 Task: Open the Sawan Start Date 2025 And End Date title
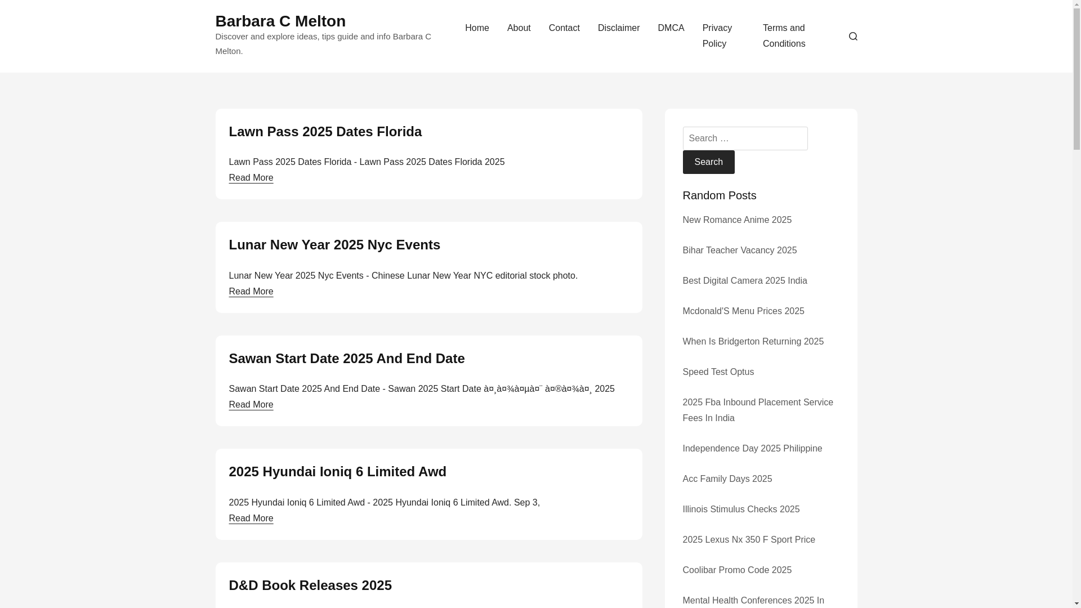[x=346, y=359]
